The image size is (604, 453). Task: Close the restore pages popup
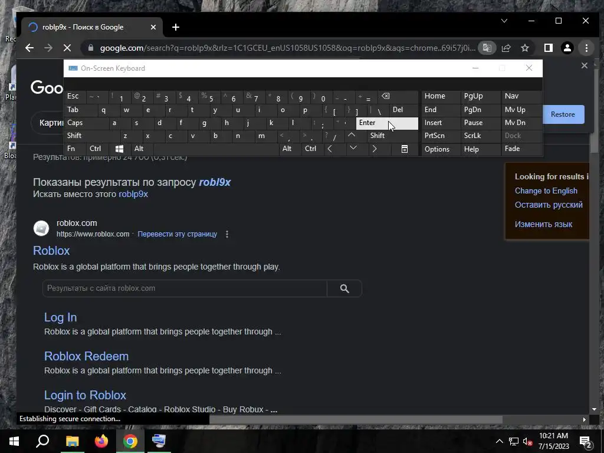point(585,65)
